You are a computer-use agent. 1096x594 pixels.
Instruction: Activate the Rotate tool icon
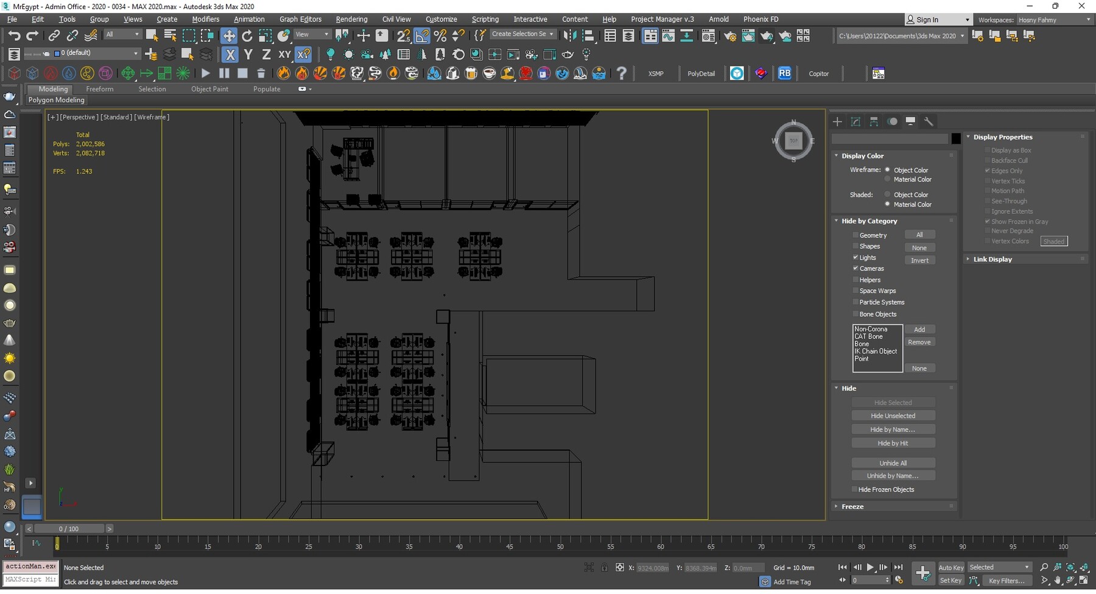pyautogui.click(x=247, y=36)
